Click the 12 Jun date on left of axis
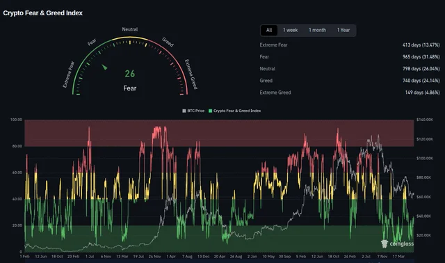Screen dimensions: 445x263 click(x=41, y=257)
